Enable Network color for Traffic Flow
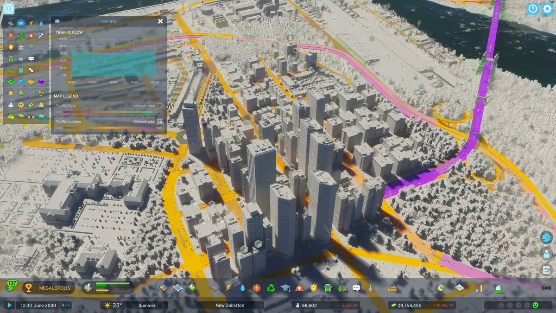 (x=159, y=106)
